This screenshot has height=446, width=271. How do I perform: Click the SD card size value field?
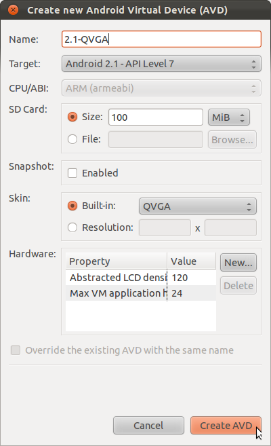(x=156, y=117)
